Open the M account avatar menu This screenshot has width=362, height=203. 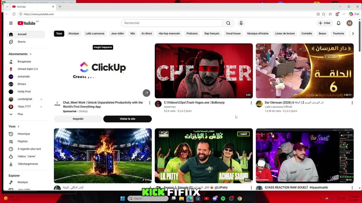point(350,23)
